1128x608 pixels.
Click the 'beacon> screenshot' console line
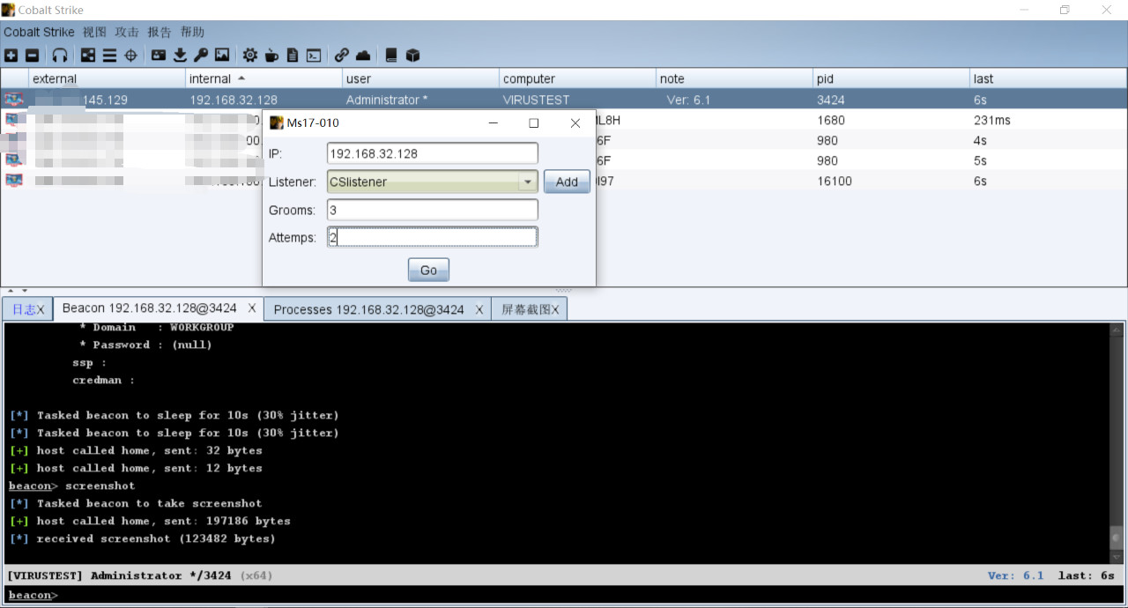(x=72, y=486)
